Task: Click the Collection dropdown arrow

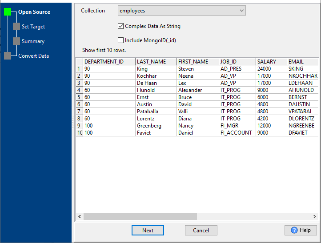Action: click(x=241, y=11)
